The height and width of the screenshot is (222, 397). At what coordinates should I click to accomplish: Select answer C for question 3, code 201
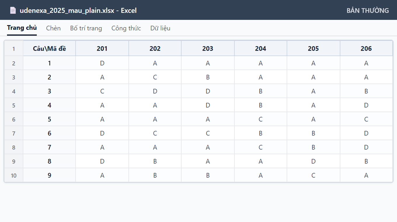pos(102,91)
